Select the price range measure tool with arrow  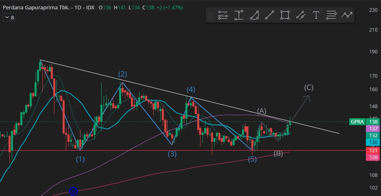[239, 15]
